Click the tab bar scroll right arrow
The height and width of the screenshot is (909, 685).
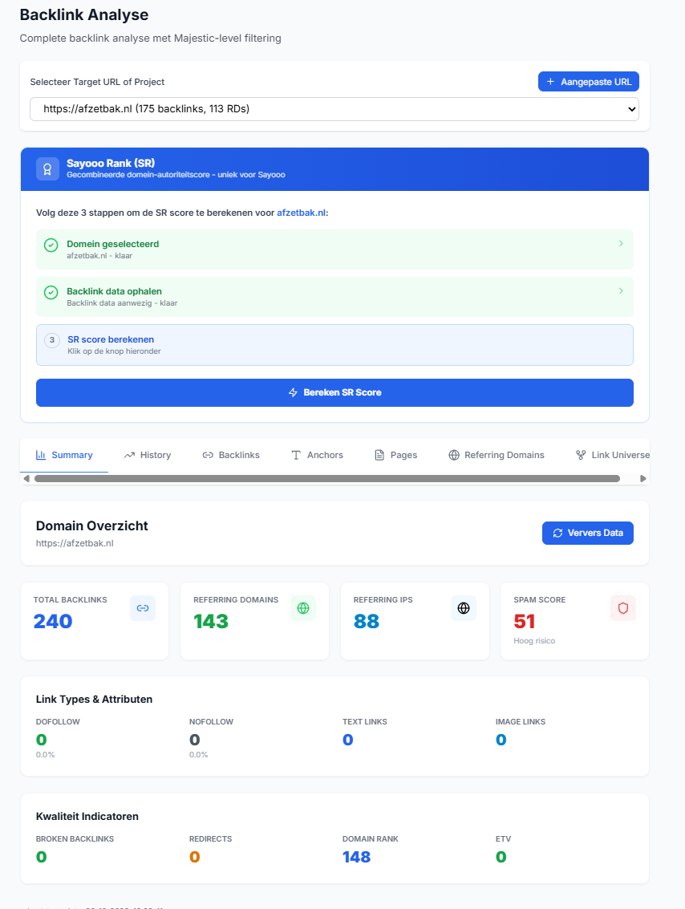click(x=642, y=479)
